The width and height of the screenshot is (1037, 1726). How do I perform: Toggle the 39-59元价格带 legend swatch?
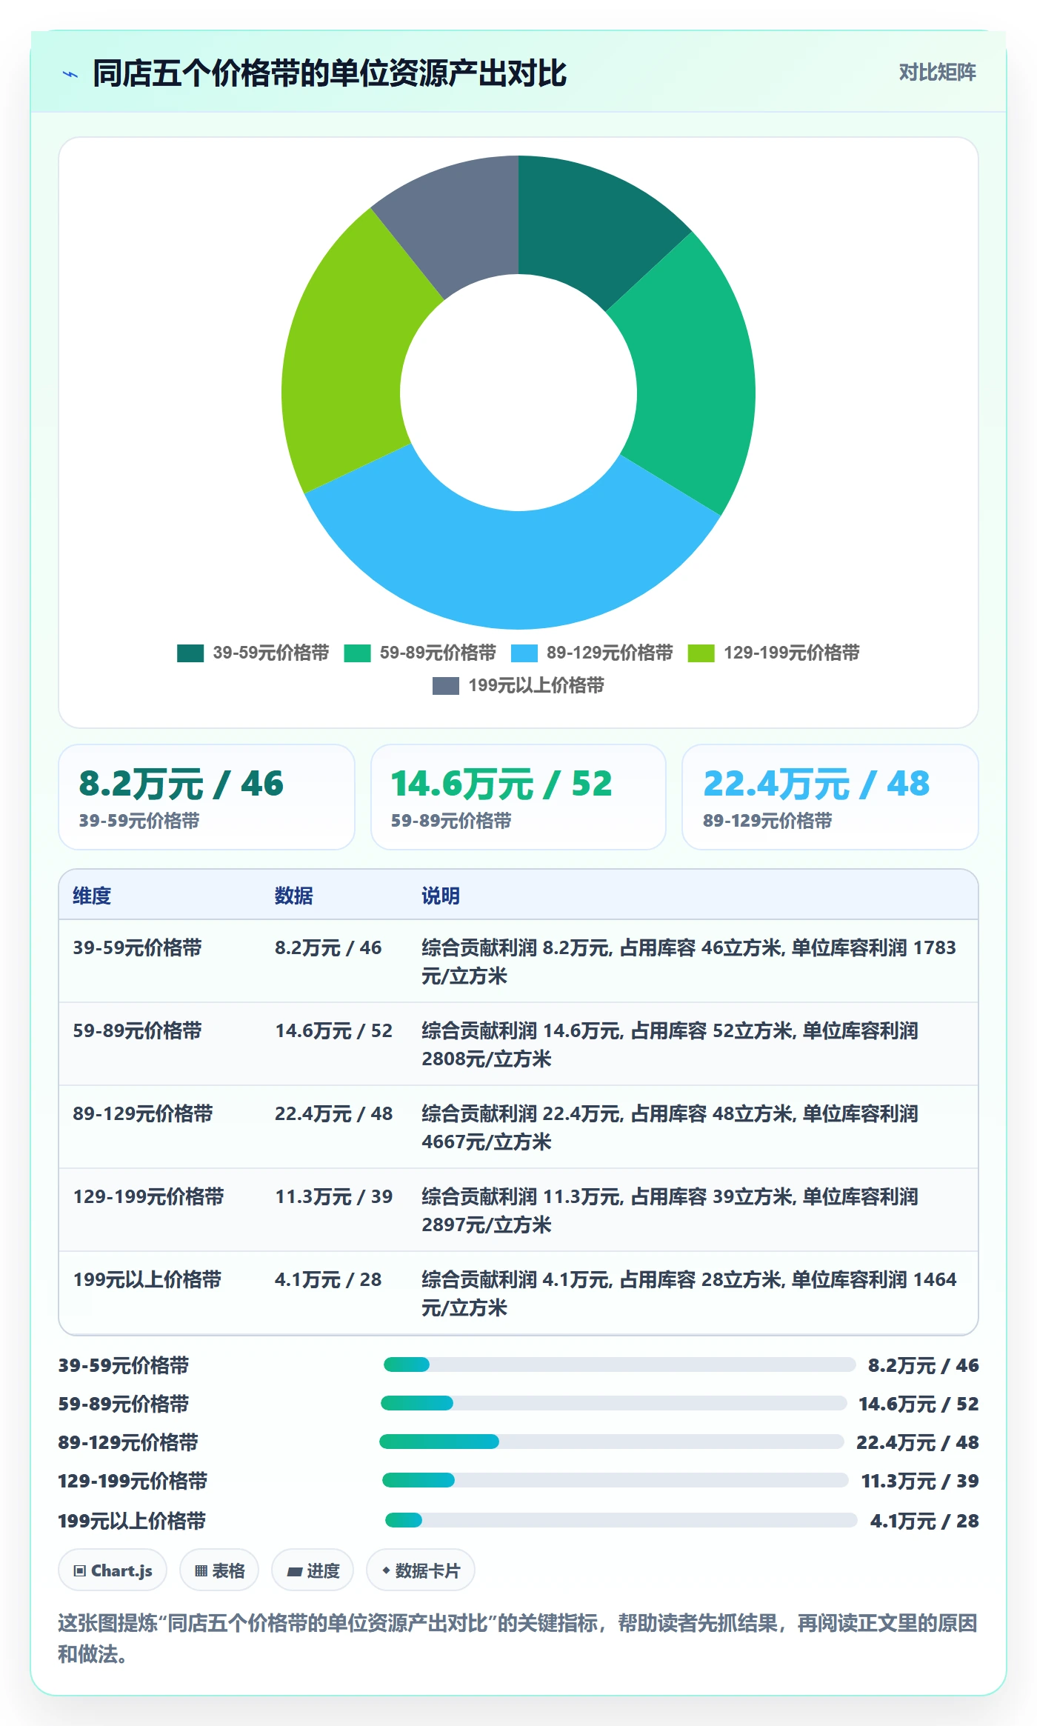point(190,653)
